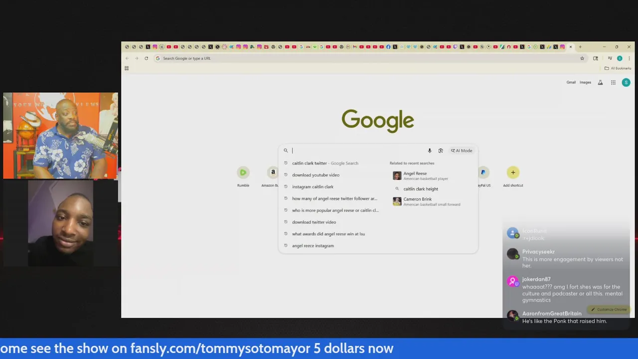Screen dimensions: 638x359
Task: Click the forward navigation arrow
Action: point(136,58)
